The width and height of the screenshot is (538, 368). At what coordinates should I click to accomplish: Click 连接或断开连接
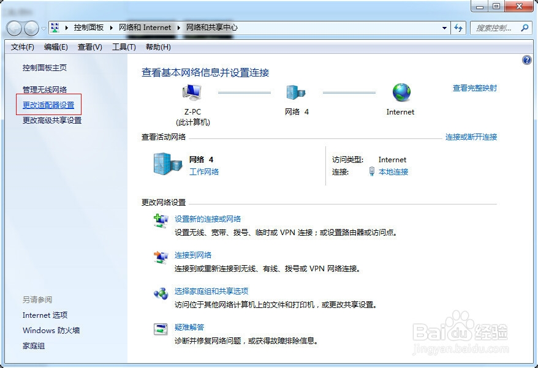pos(470,137)
